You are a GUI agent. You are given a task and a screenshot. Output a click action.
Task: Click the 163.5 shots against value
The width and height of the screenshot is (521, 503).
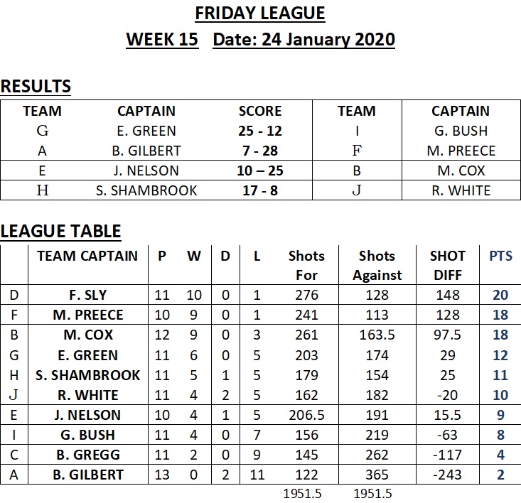point(377,335)
